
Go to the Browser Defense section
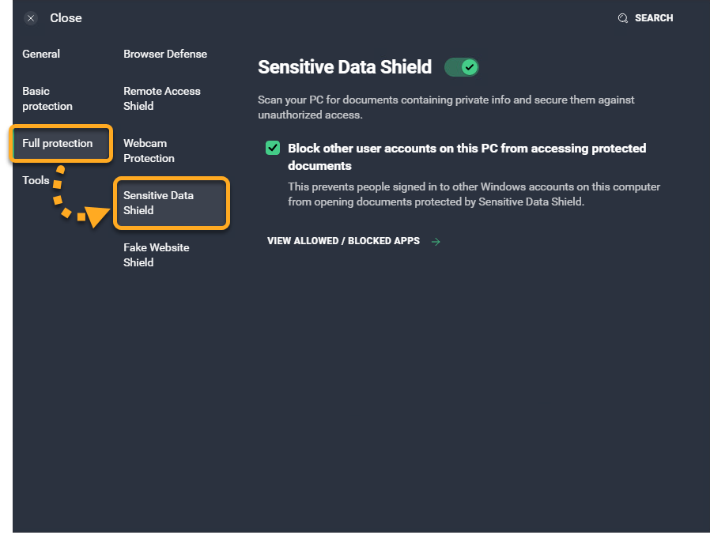165,55
